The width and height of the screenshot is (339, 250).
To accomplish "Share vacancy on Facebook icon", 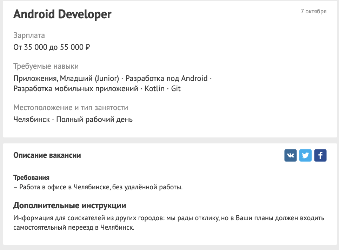I will point(320,155).
